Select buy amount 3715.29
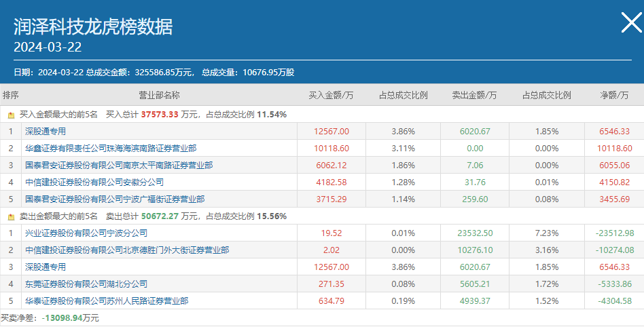This screenshot has width=644, height=329. pos(332,199)
